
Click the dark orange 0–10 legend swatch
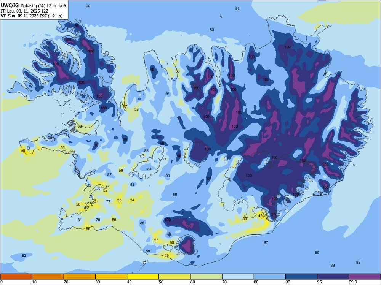tap(16, 277)
